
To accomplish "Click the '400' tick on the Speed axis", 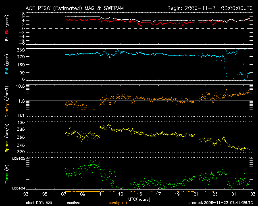I will tap(21, 122).
